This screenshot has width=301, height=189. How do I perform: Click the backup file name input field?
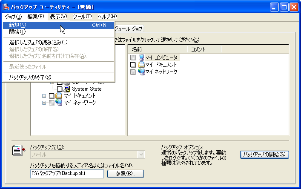pyautogui.click(x=67, y=174)
